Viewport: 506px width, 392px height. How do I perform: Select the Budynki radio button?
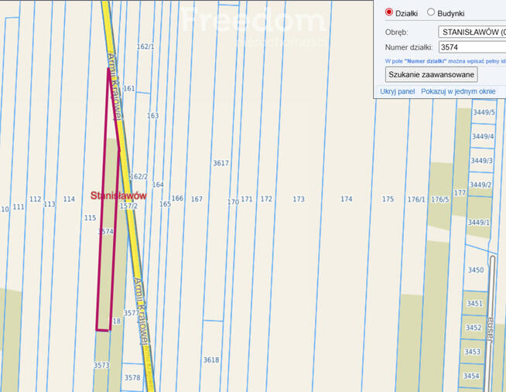pos(431,12)
